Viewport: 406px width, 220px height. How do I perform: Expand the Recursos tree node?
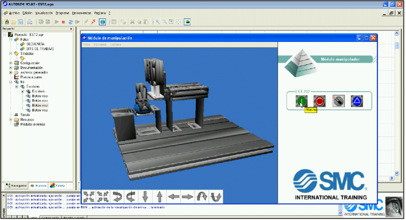pyautogui.click(x=11, y=120)
